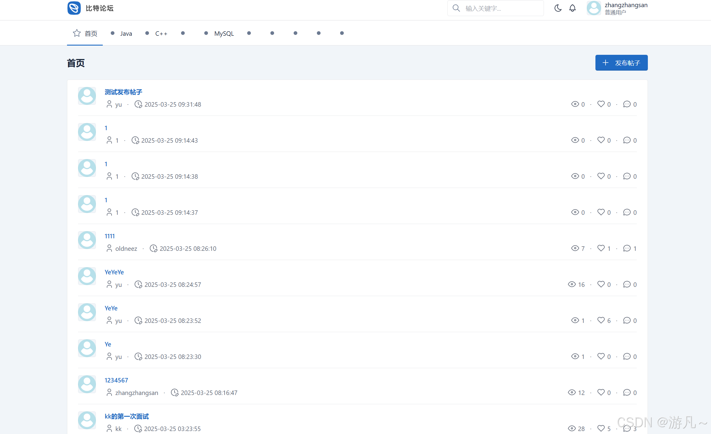Viewport: 711px width, 434px height.
Task: Click the 比特论坛 logo icon
Action: pyautogui.click(x=74, y=8)
